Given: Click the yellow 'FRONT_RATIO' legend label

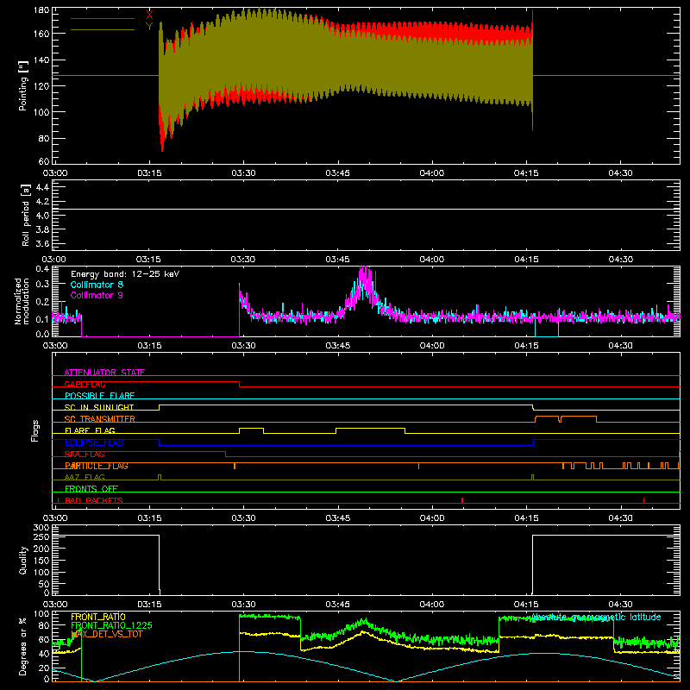Looking at the screenshot, I should click(x=98, y=617).
